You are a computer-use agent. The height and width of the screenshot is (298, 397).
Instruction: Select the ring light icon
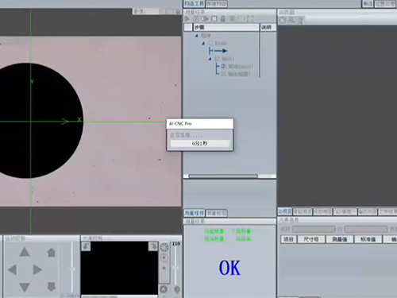coord(164,247)
